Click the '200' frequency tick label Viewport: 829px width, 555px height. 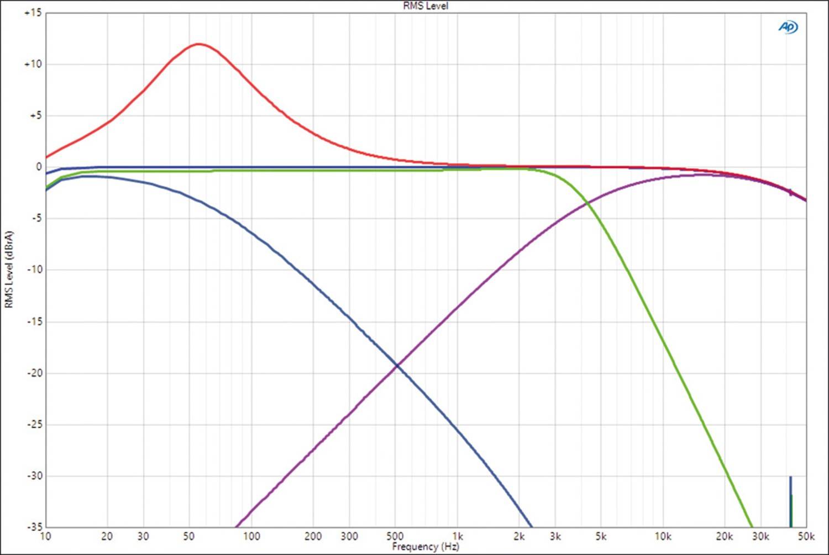[313, 536]
